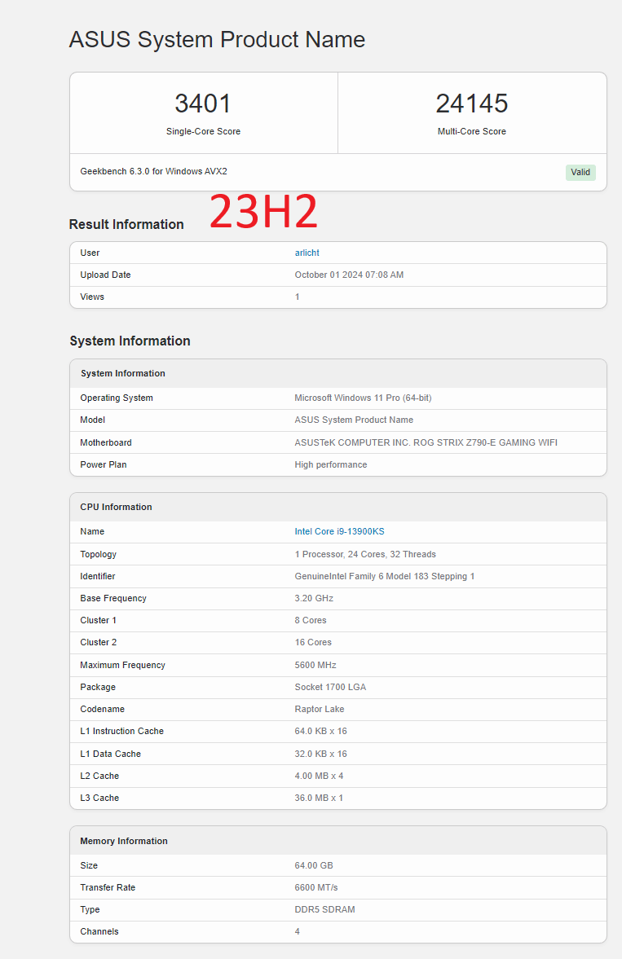Select L3 Cache value '36.0 MB x 1'
This screenshot has width=622, height=959.
click(319, 798)
